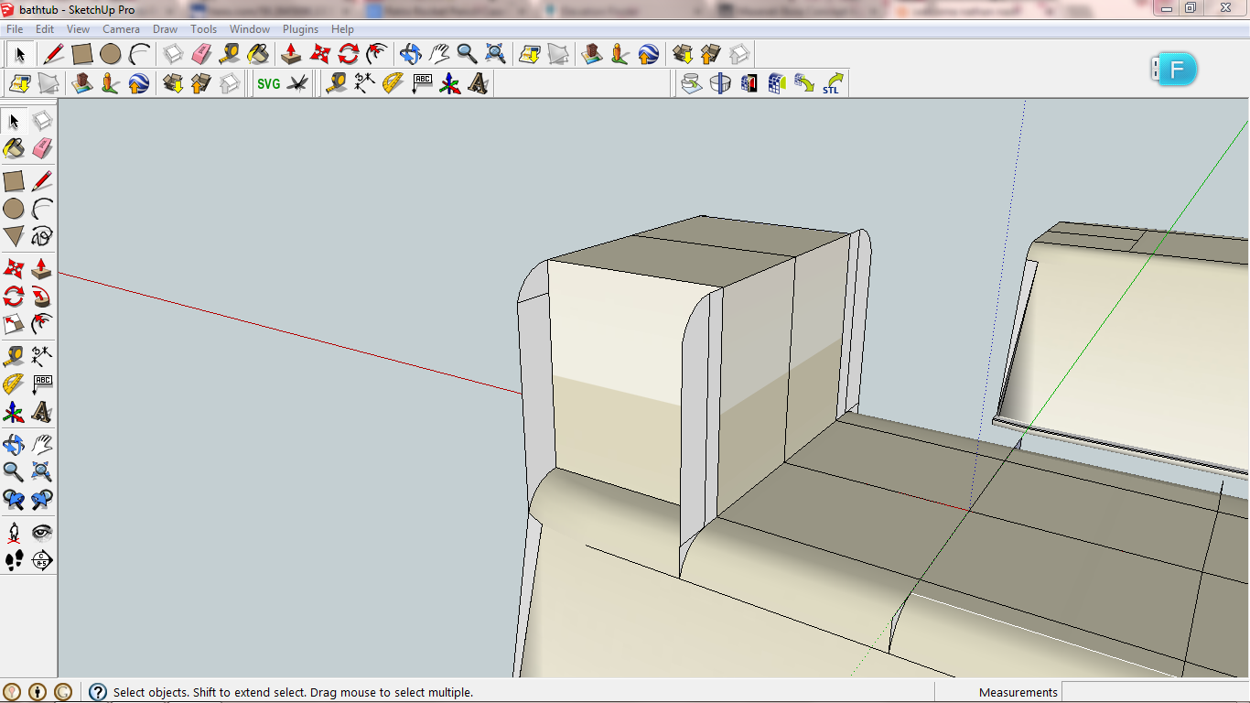Screen dimensions: 1250x703
Task: Open the View menu
Action: click(x=79, y=29)
